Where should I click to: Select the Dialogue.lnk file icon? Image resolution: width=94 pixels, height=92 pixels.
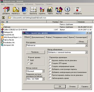click(x=2, y=32)
